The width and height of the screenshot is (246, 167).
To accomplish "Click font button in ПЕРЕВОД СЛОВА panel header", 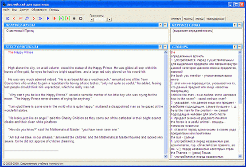I will pyautogui.click(x=234, y=25).
